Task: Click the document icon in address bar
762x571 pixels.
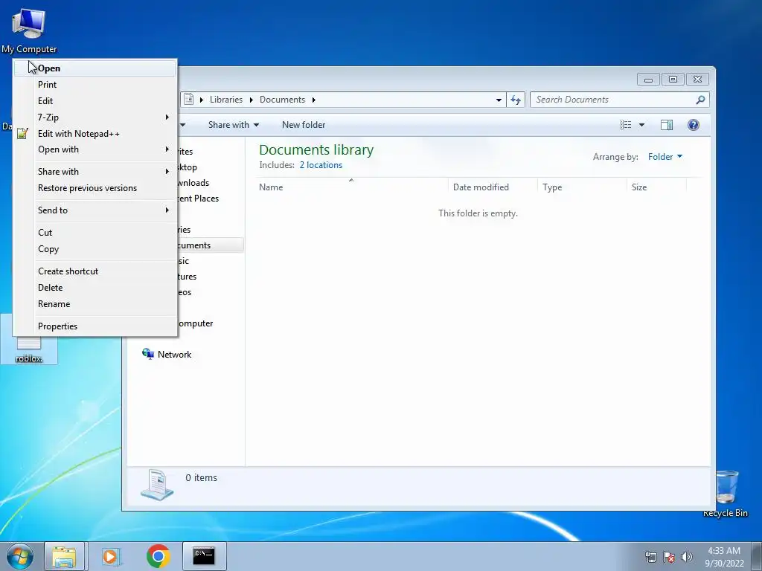Action: click(188, 100)
